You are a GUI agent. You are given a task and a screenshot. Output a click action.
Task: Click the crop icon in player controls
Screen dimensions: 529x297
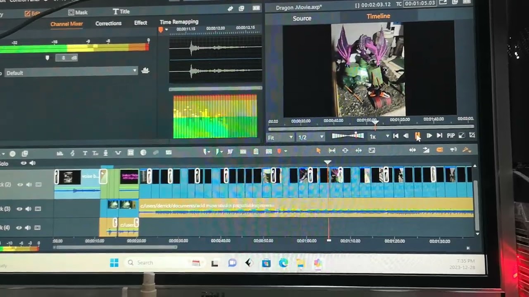click(472, 135)
